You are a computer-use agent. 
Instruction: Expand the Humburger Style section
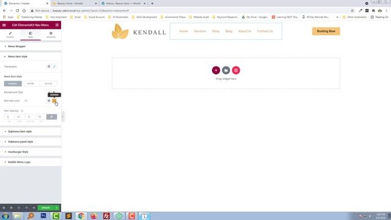(31, 152)
